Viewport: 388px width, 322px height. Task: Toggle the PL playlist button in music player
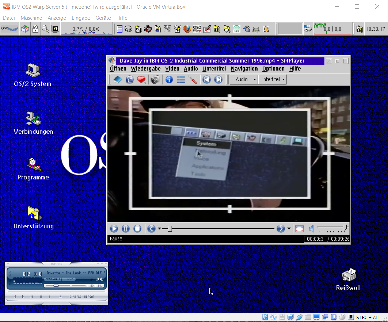(100, 285)
